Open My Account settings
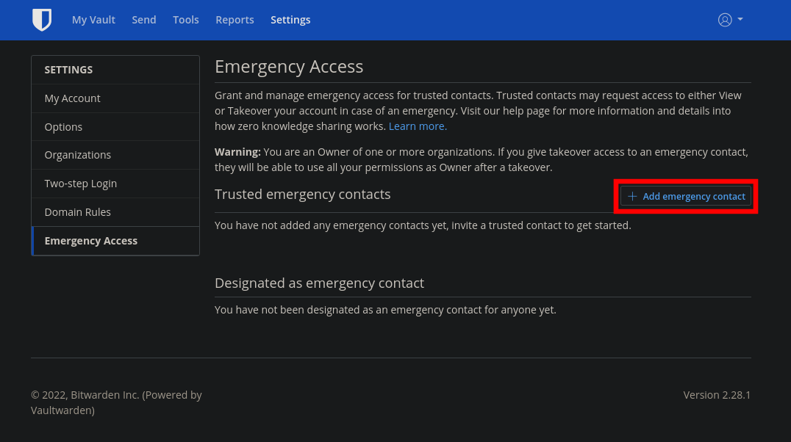This screenshot has width=791, height=442. 115,98
